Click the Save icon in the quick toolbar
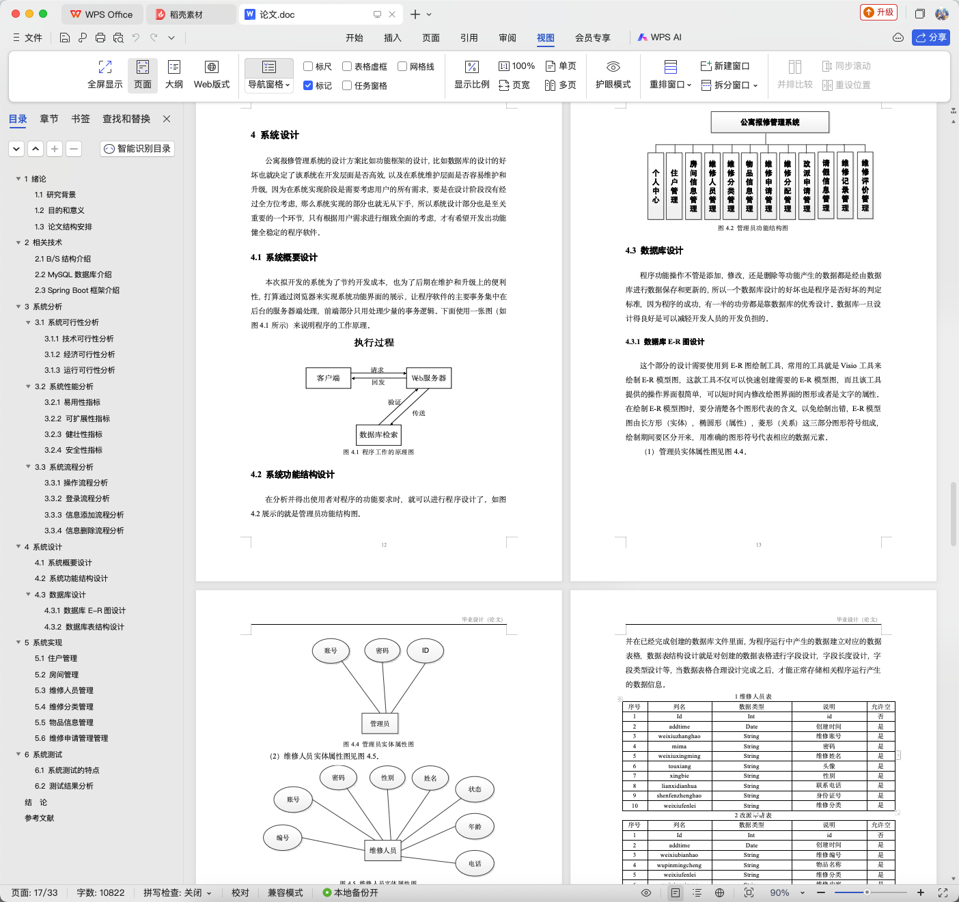Viewport: 959px width, 902px height. [65, 38]
